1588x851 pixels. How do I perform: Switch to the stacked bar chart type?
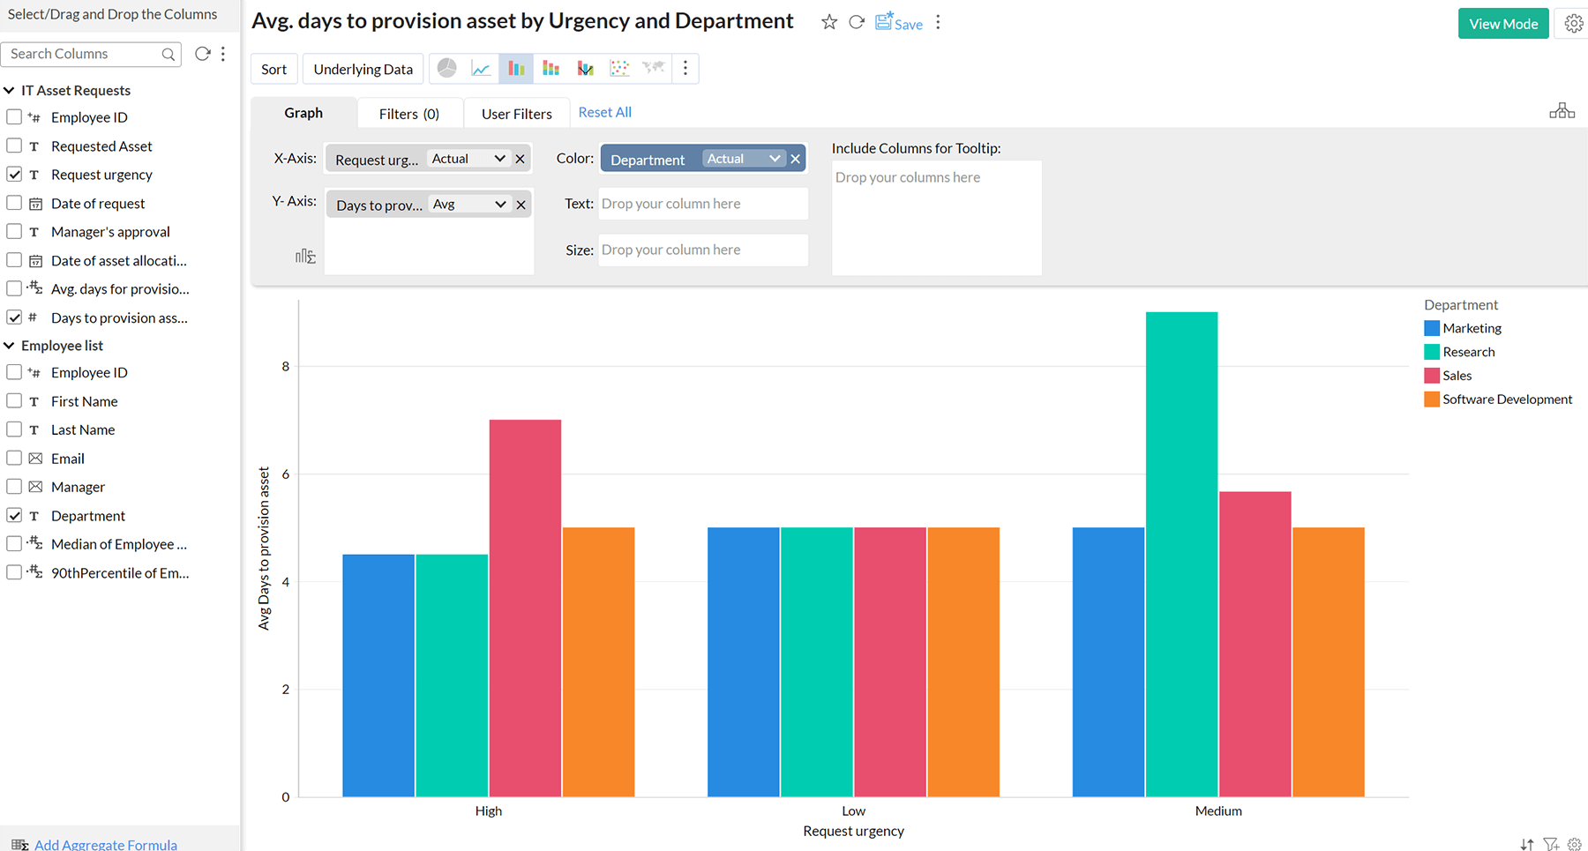[x=551, y=68]
